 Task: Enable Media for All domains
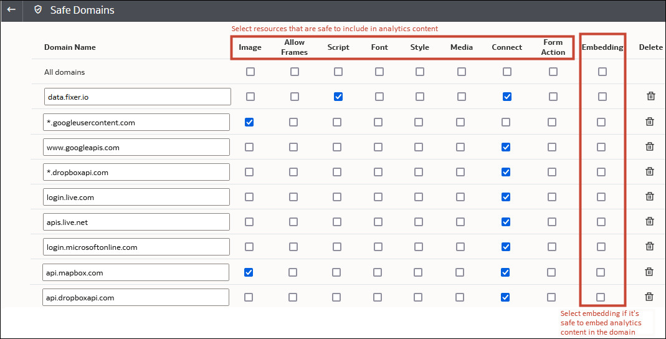pos(461,72)
